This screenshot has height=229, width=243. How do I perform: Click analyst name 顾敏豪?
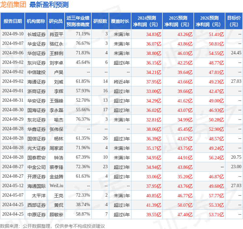(x=56, y=215)
